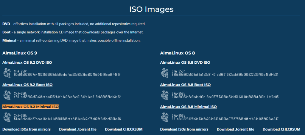Select SHA-256 hash starting with 51ee8c6dd6b2
305x135 pixels.
tap(67, 119)
